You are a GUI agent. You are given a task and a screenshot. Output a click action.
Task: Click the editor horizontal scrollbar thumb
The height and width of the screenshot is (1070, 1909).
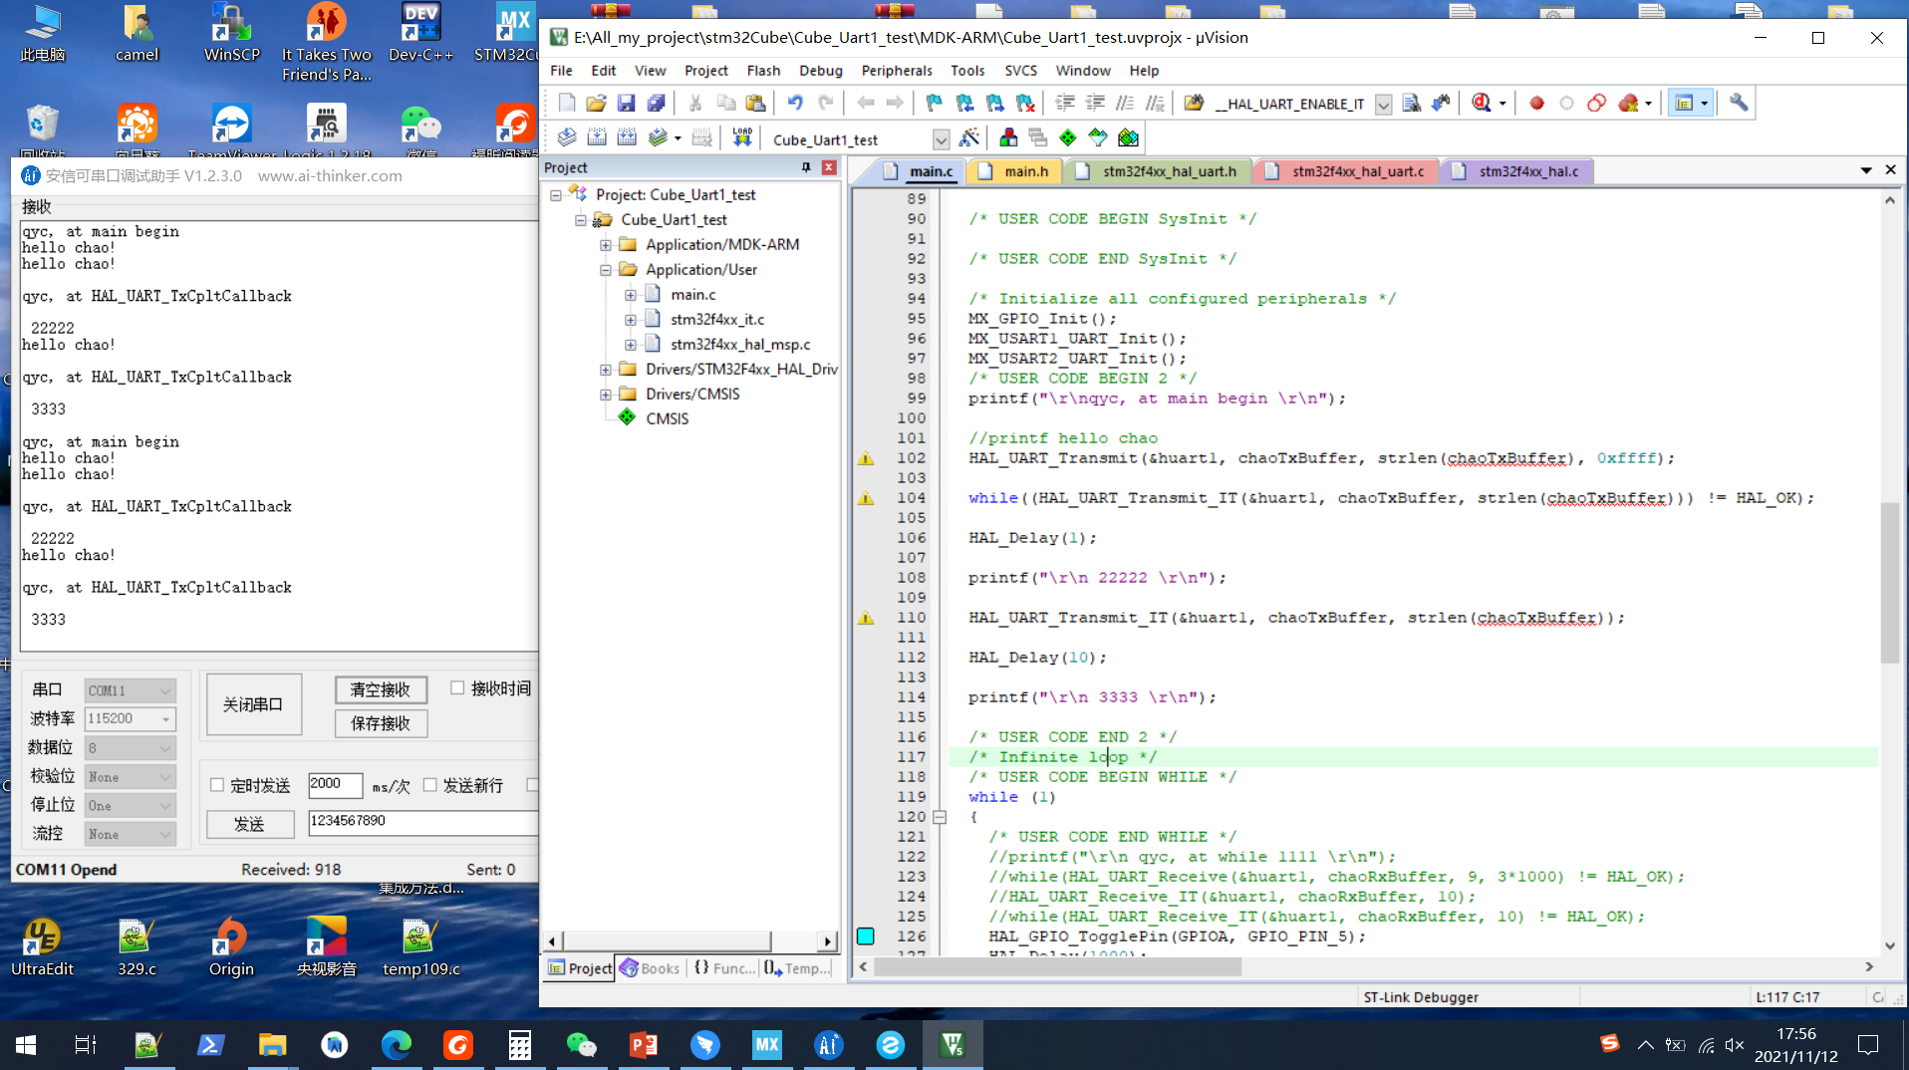click(1058, 967)
